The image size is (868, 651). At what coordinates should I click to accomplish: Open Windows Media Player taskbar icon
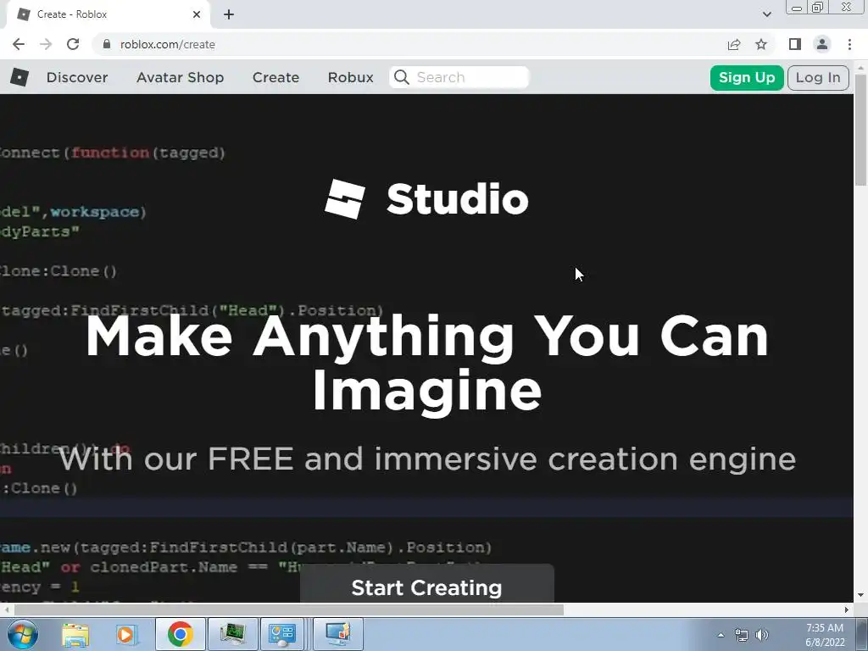(125, 634)
